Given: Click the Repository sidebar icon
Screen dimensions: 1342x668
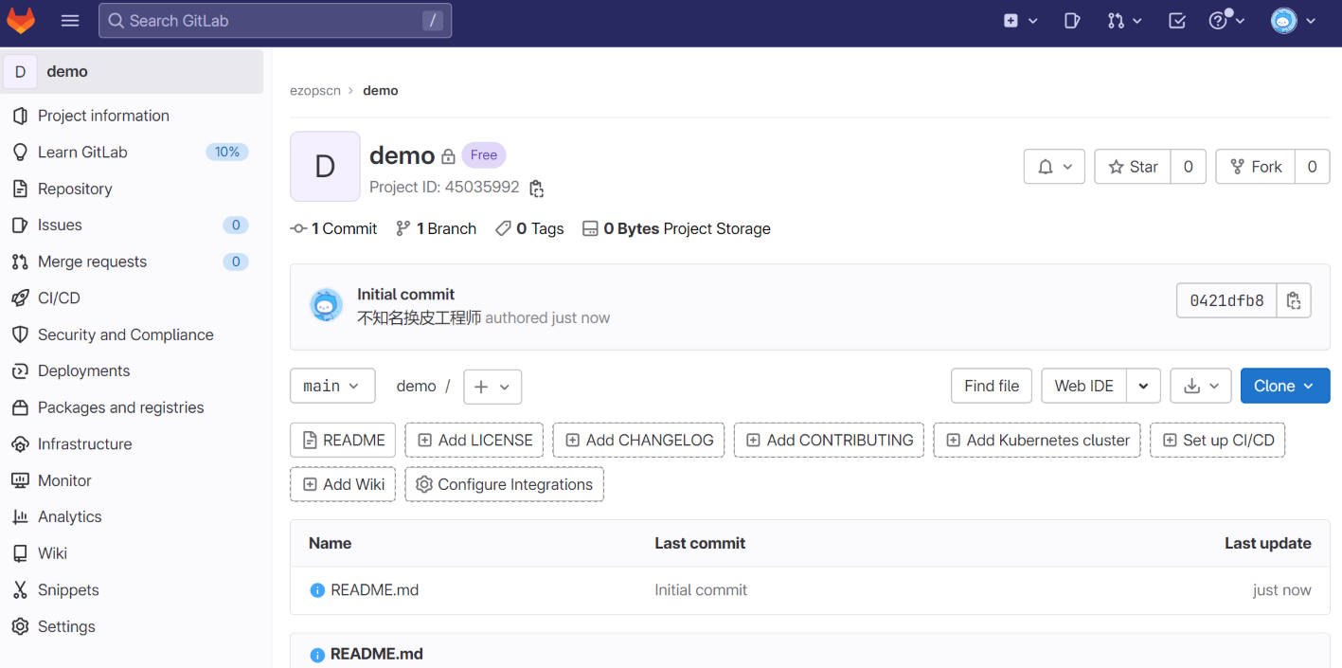Looking at the screenshot, I should click(20, 189).
